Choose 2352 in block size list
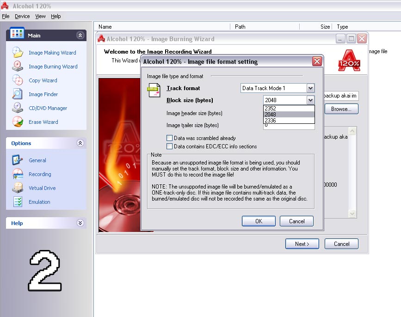 (289, 108)
